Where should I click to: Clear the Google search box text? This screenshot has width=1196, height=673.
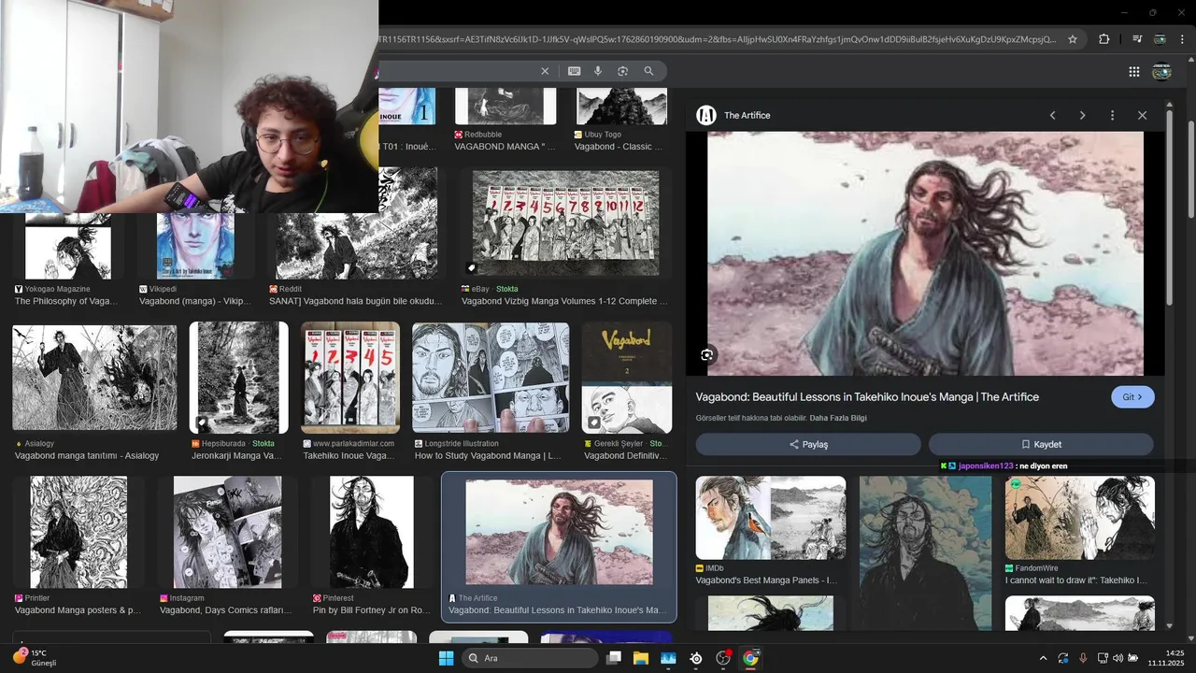545,71
